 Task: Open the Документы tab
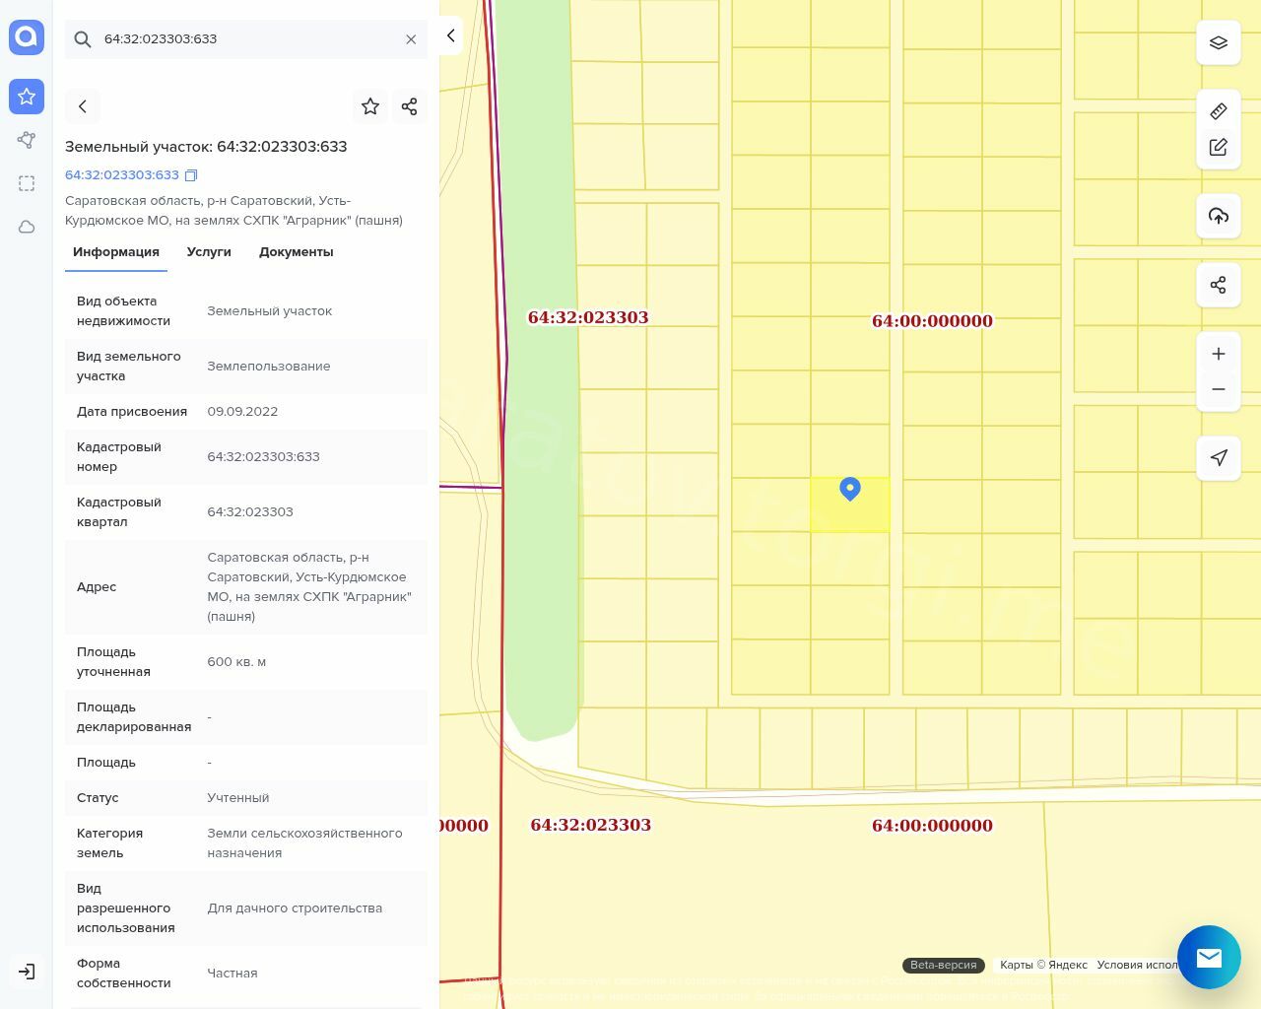coord(296,252)
